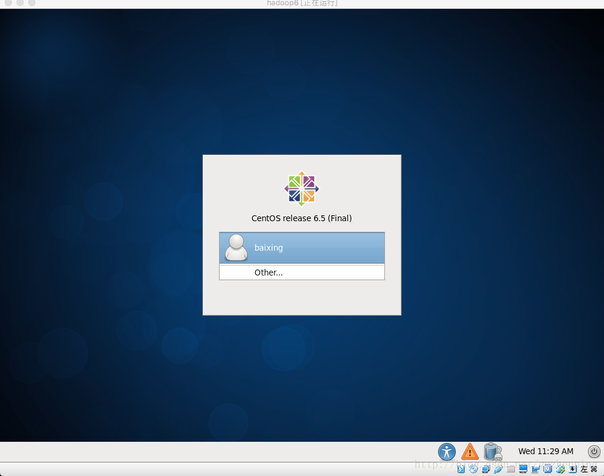Click the VirtualBox CPU virtualization chip icon
The image size is (604, 476).
click(547, 469)
